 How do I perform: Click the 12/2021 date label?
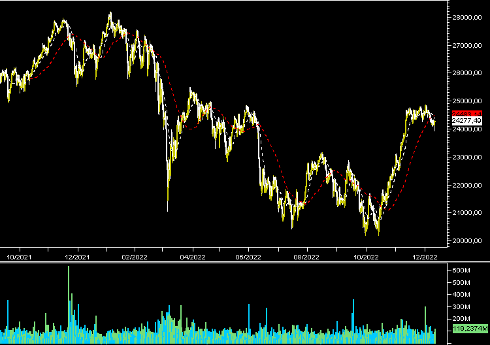[x=77, y=257]
